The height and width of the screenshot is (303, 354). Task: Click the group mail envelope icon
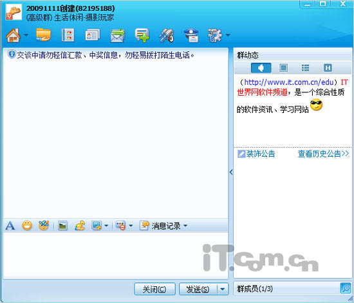click(118, 35)
